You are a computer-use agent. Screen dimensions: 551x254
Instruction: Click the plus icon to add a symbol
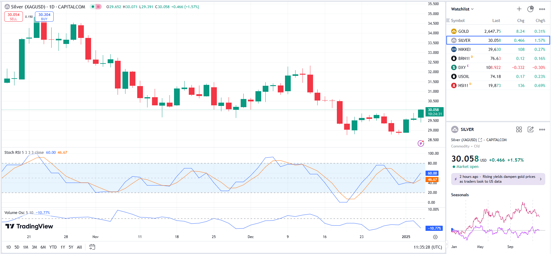click(x=519, y=9)
